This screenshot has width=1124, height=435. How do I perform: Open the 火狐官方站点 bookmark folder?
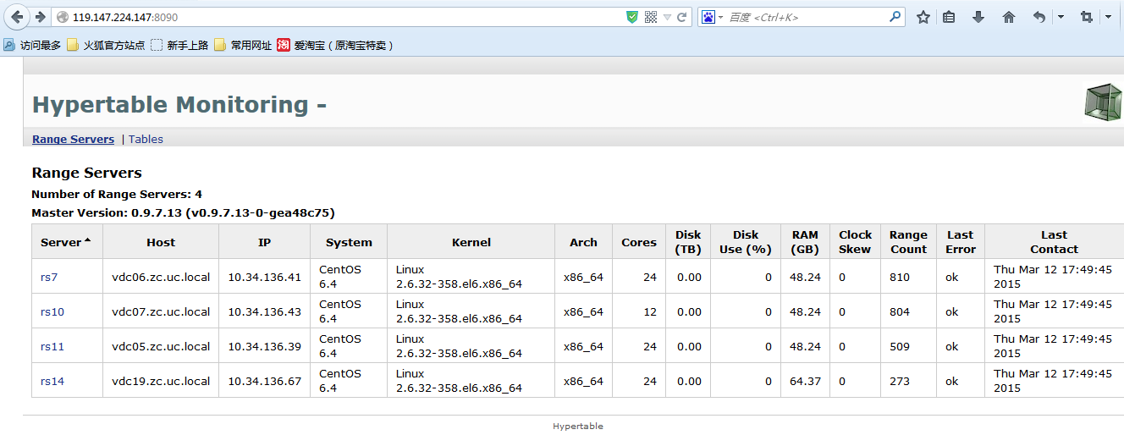click(106, 46)
